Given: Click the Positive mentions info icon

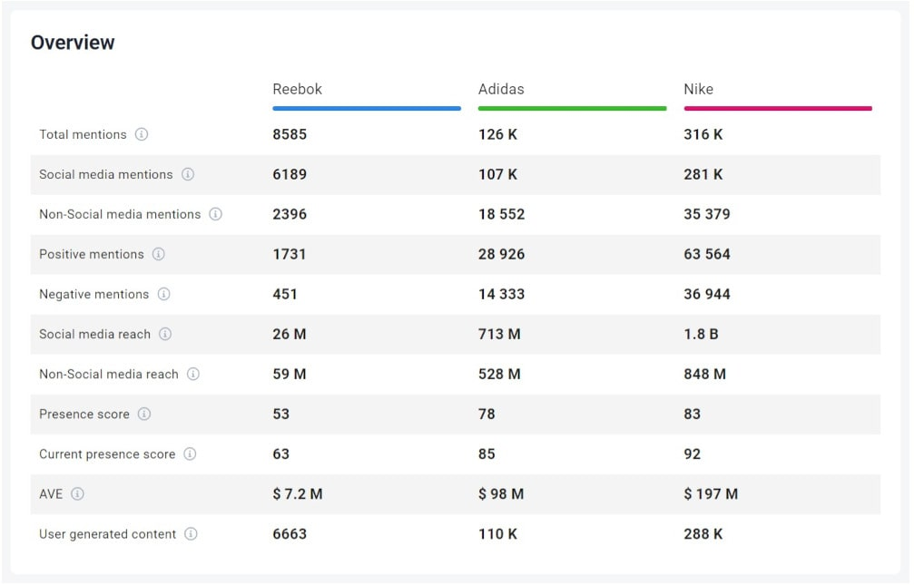Looking at the screenshot, I should point(159,254).
